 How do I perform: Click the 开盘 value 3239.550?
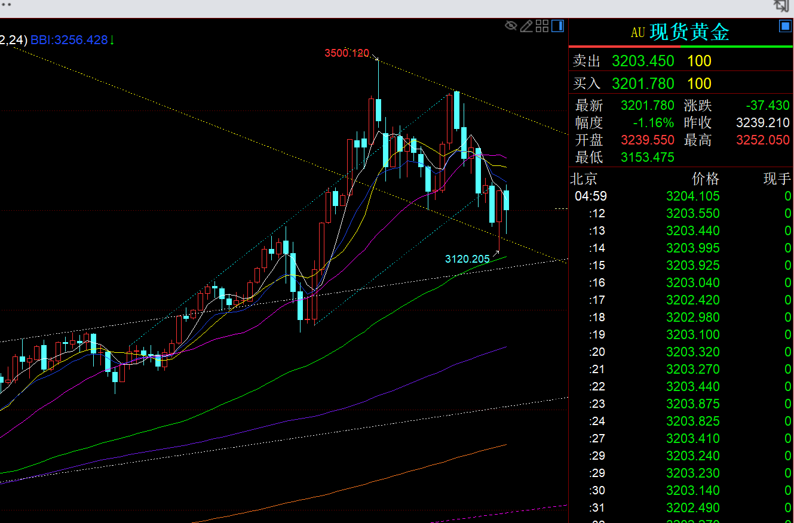pos(648,140)
